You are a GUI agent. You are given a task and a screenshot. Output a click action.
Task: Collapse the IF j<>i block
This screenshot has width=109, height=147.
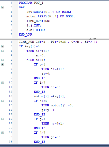(x=2, y=101)
